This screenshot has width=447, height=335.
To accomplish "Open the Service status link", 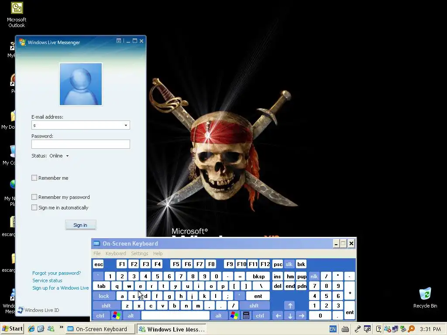I will pyautogui.click(x=47, y=280).
